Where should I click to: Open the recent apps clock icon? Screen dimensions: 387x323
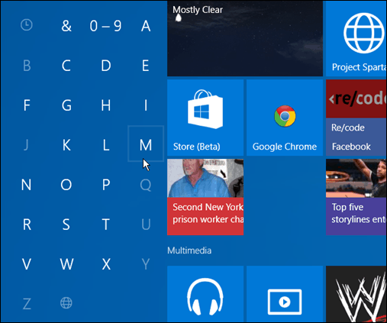coord(27,25)
